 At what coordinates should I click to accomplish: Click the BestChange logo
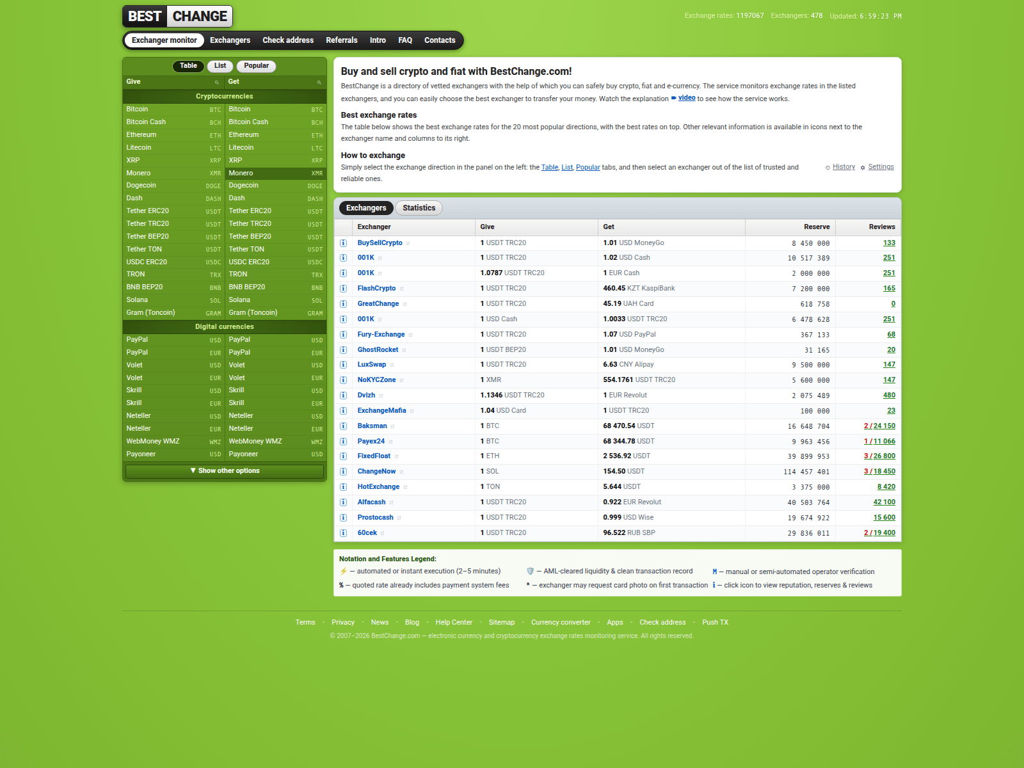click(177, 16)
